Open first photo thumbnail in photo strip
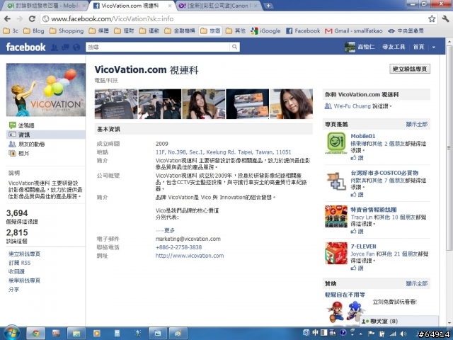 click(x=116, y=104)
